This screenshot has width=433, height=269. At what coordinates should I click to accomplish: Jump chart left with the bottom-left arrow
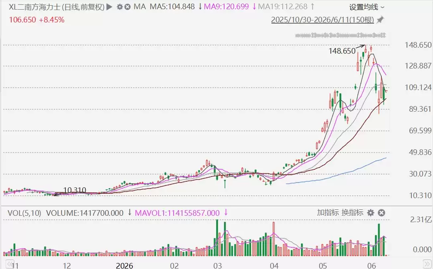[x=10, y=263]
